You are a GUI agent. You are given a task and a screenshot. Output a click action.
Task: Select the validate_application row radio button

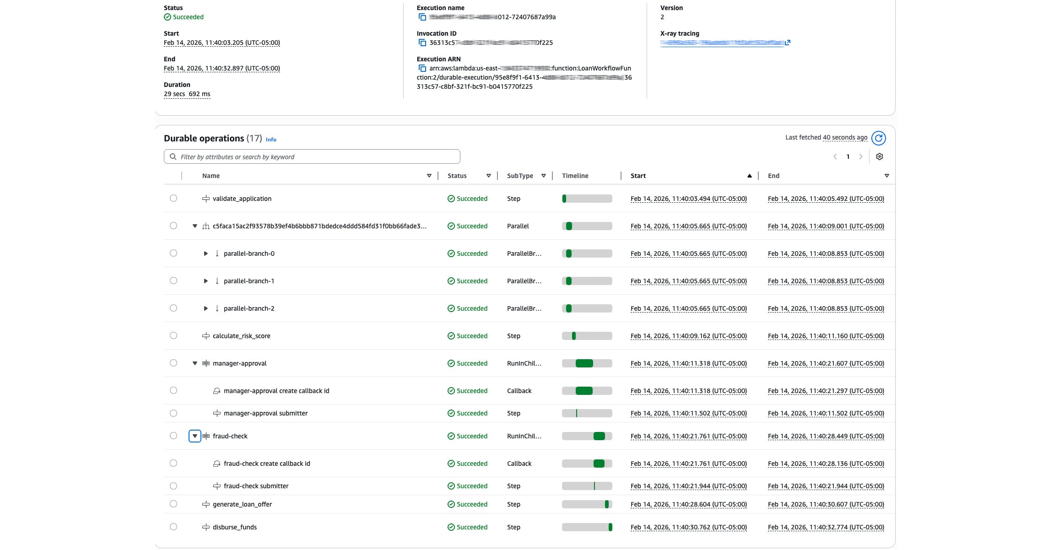pos(173,198)
